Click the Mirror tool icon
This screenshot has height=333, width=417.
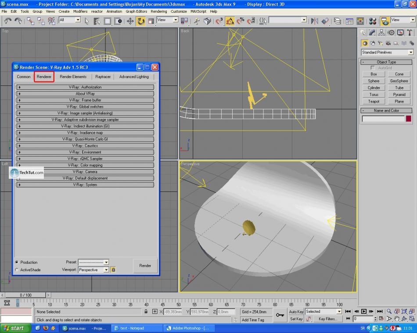pyautogui.click(x=314, y=21)
